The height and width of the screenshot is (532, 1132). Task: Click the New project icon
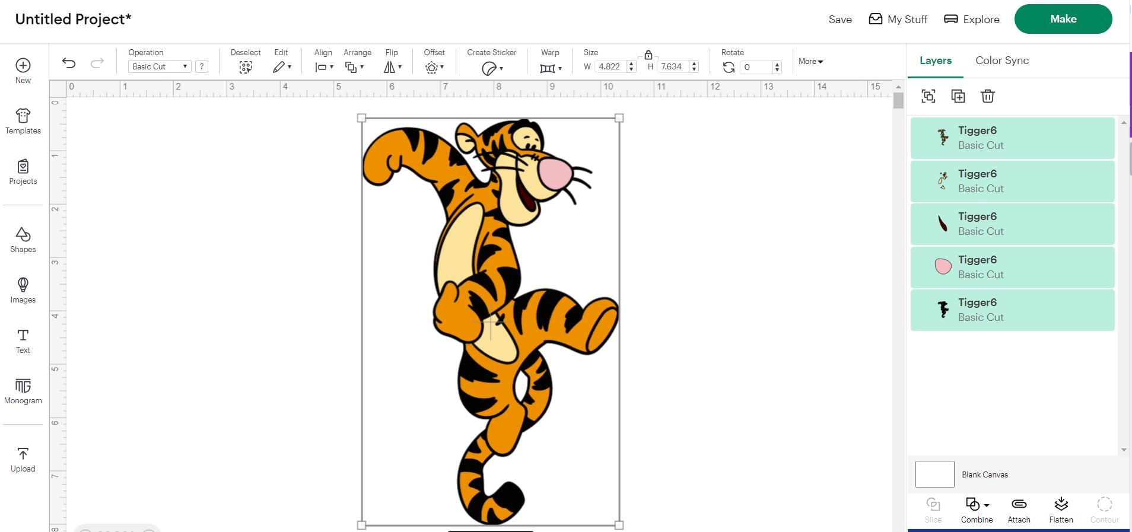[x=23, y=71]
